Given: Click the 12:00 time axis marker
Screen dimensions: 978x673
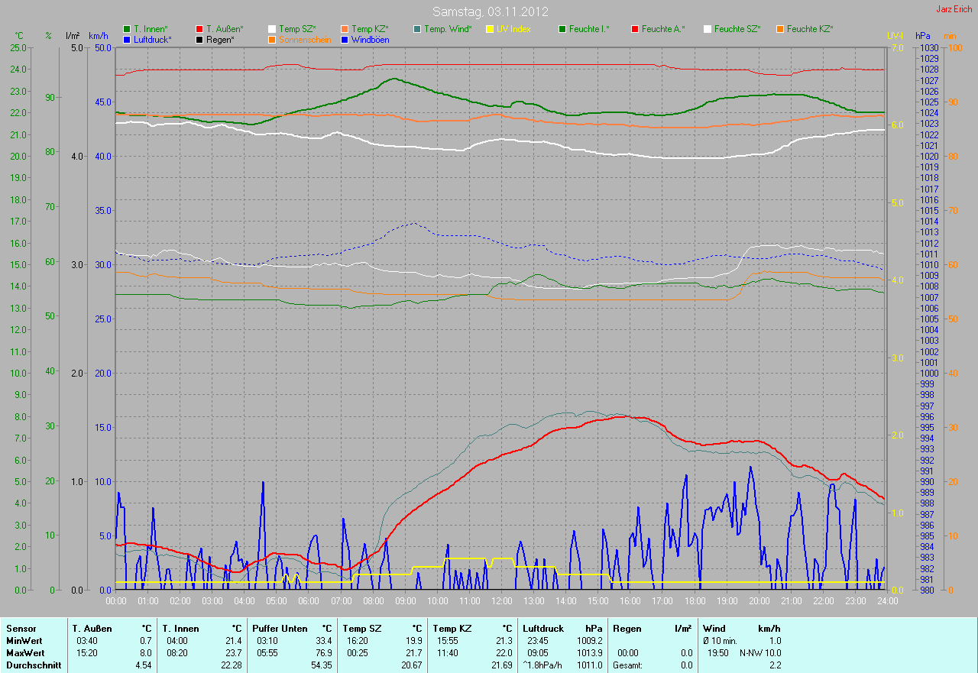Looking at the screenshot, I should click(501, 600).
